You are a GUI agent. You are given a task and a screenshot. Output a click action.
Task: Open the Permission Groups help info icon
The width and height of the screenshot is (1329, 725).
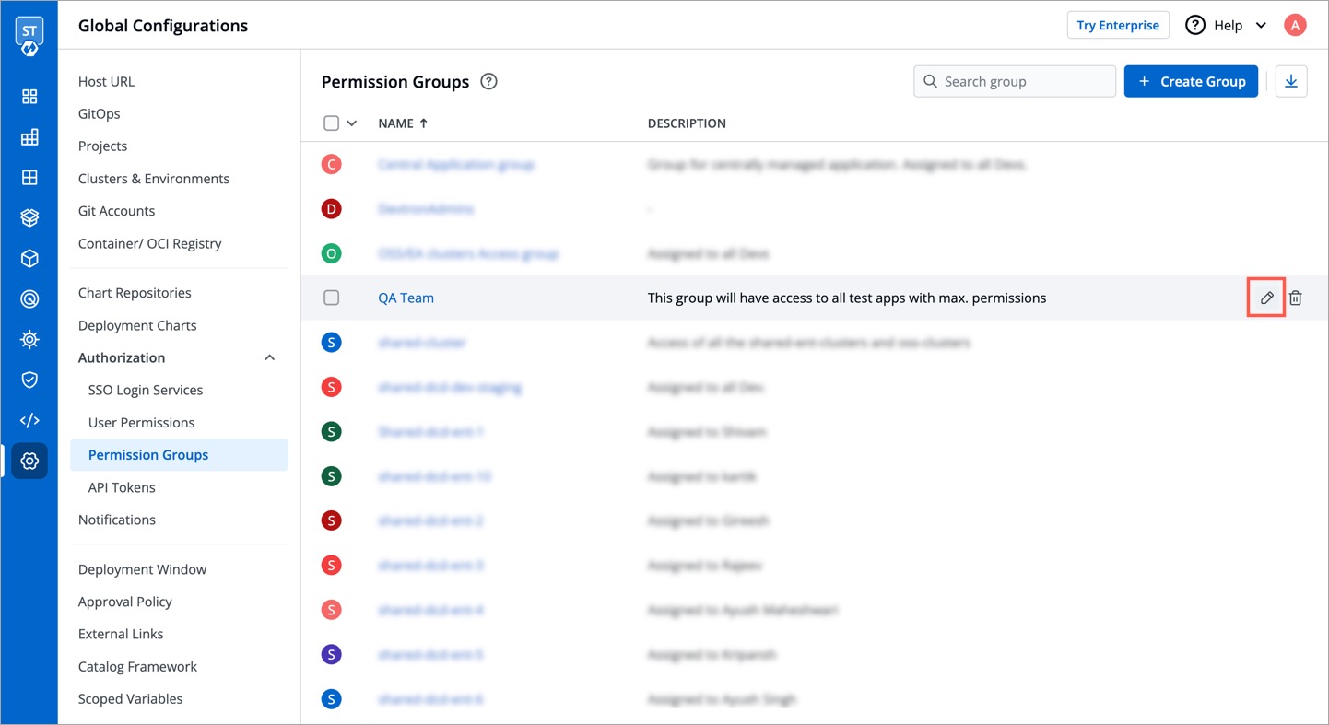(x=488, y=81)
